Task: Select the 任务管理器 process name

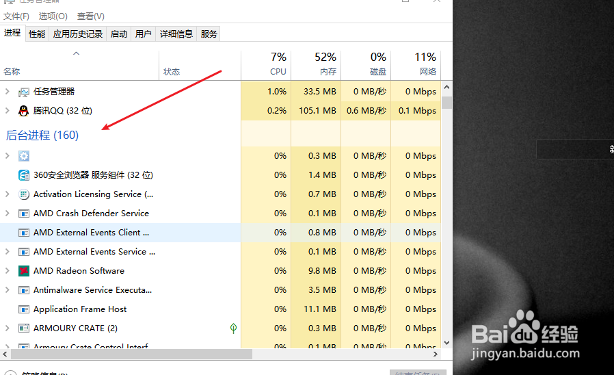Action: pyautogui.click(x=54, y=92)
